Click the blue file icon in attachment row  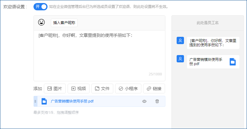click(x=44, y=101)
